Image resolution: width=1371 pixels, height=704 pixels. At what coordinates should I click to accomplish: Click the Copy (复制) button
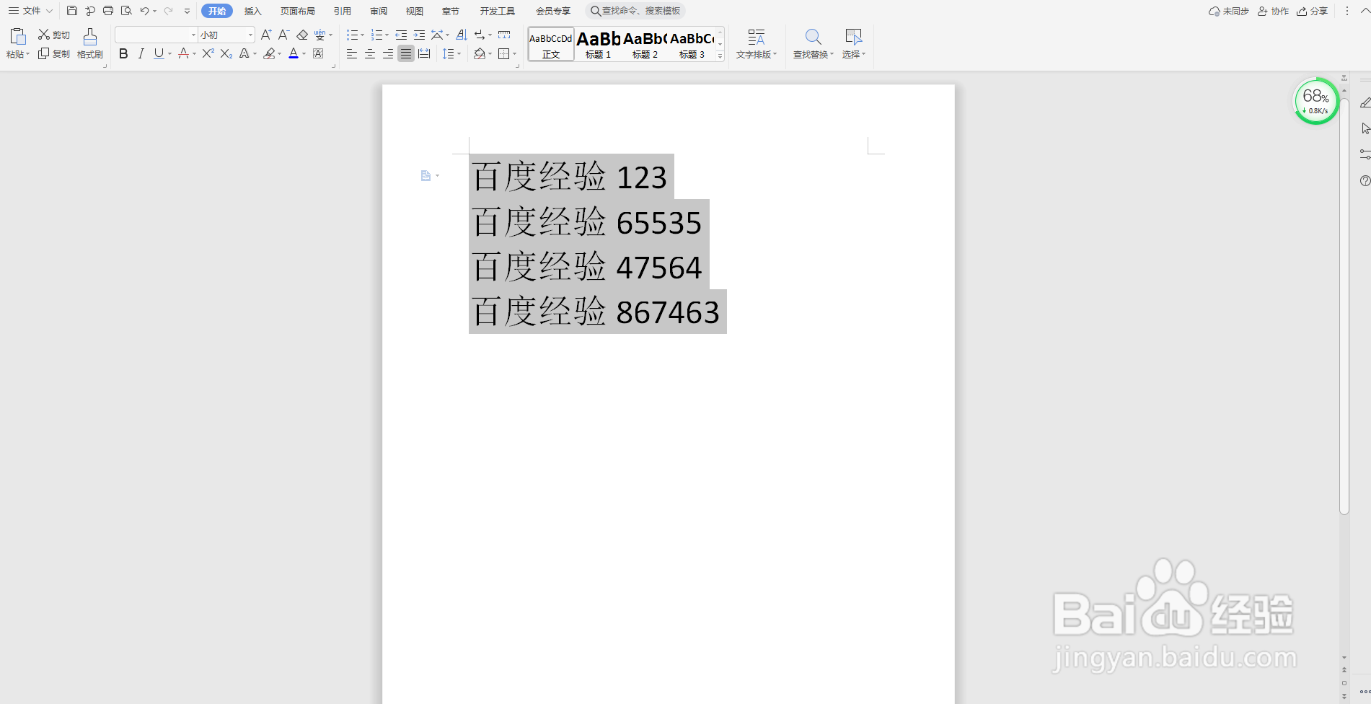pyautogui.click(x=54, y=53)
